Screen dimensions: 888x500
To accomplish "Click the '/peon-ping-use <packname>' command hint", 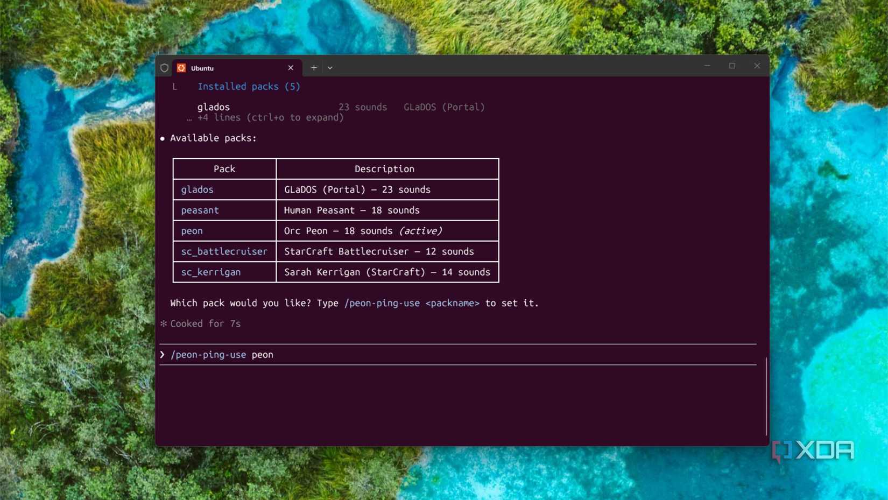I will click(x=412, y=303).
